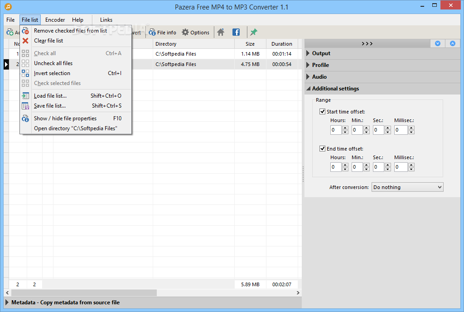This screenshot has height=312, width=464.
Task: Open the Facebook link icon
Action: click(236, 32)
